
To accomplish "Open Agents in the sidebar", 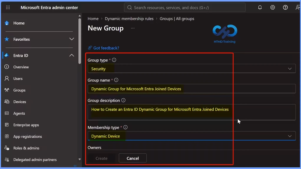I will pyautogui.click(x=19, y=113).
